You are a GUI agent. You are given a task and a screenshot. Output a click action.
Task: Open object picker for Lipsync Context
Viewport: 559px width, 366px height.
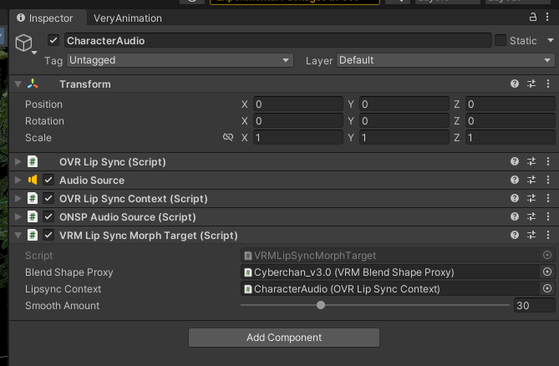tap(547, 288)
